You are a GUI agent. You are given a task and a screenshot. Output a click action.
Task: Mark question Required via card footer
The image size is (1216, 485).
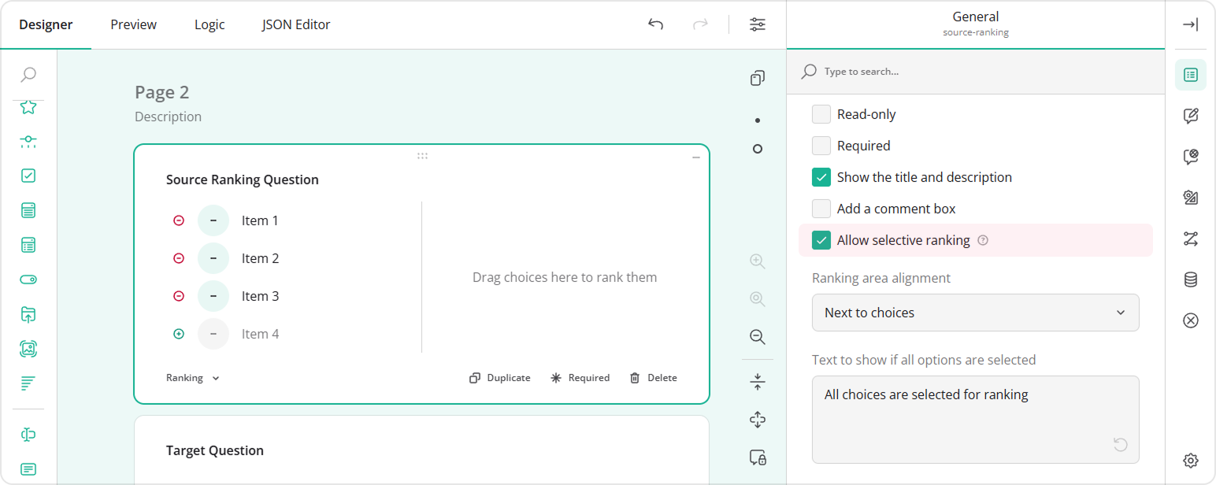pos(580,378)
